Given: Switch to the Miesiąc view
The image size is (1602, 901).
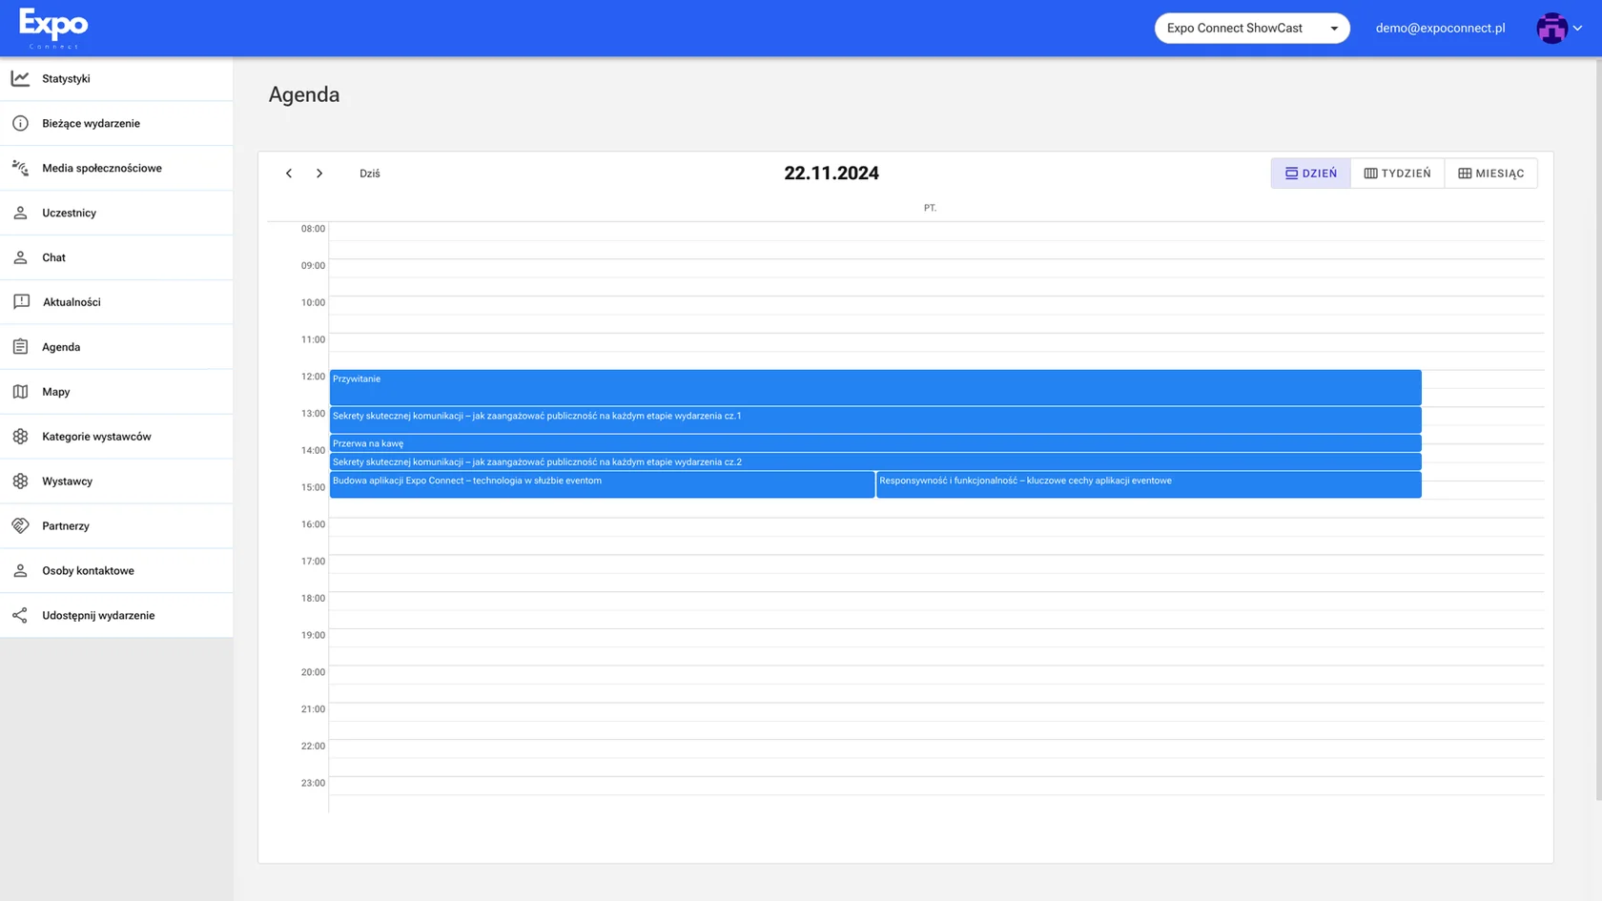Looking at the screenshot, I should (1491, 174).
